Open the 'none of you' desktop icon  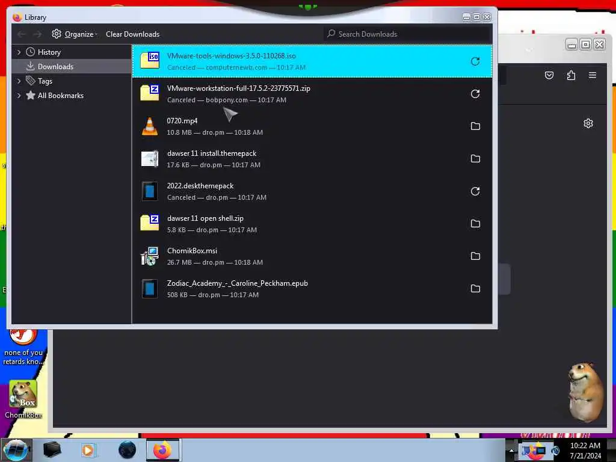(23, 348)
